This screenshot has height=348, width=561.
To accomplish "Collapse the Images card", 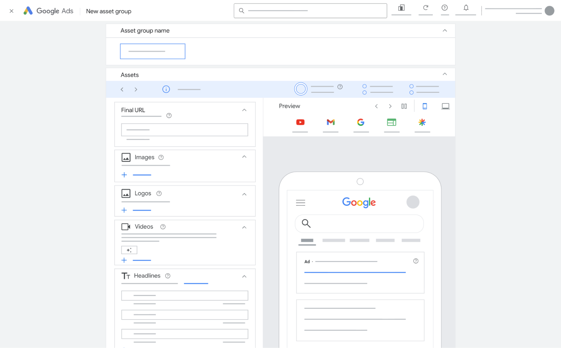I will 244,157.
